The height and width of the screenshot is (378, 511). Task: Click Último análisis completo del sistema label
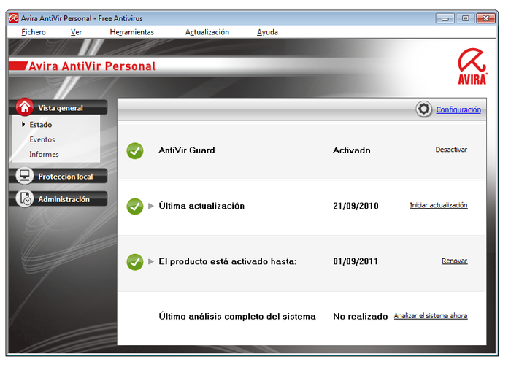coord(237,316)
